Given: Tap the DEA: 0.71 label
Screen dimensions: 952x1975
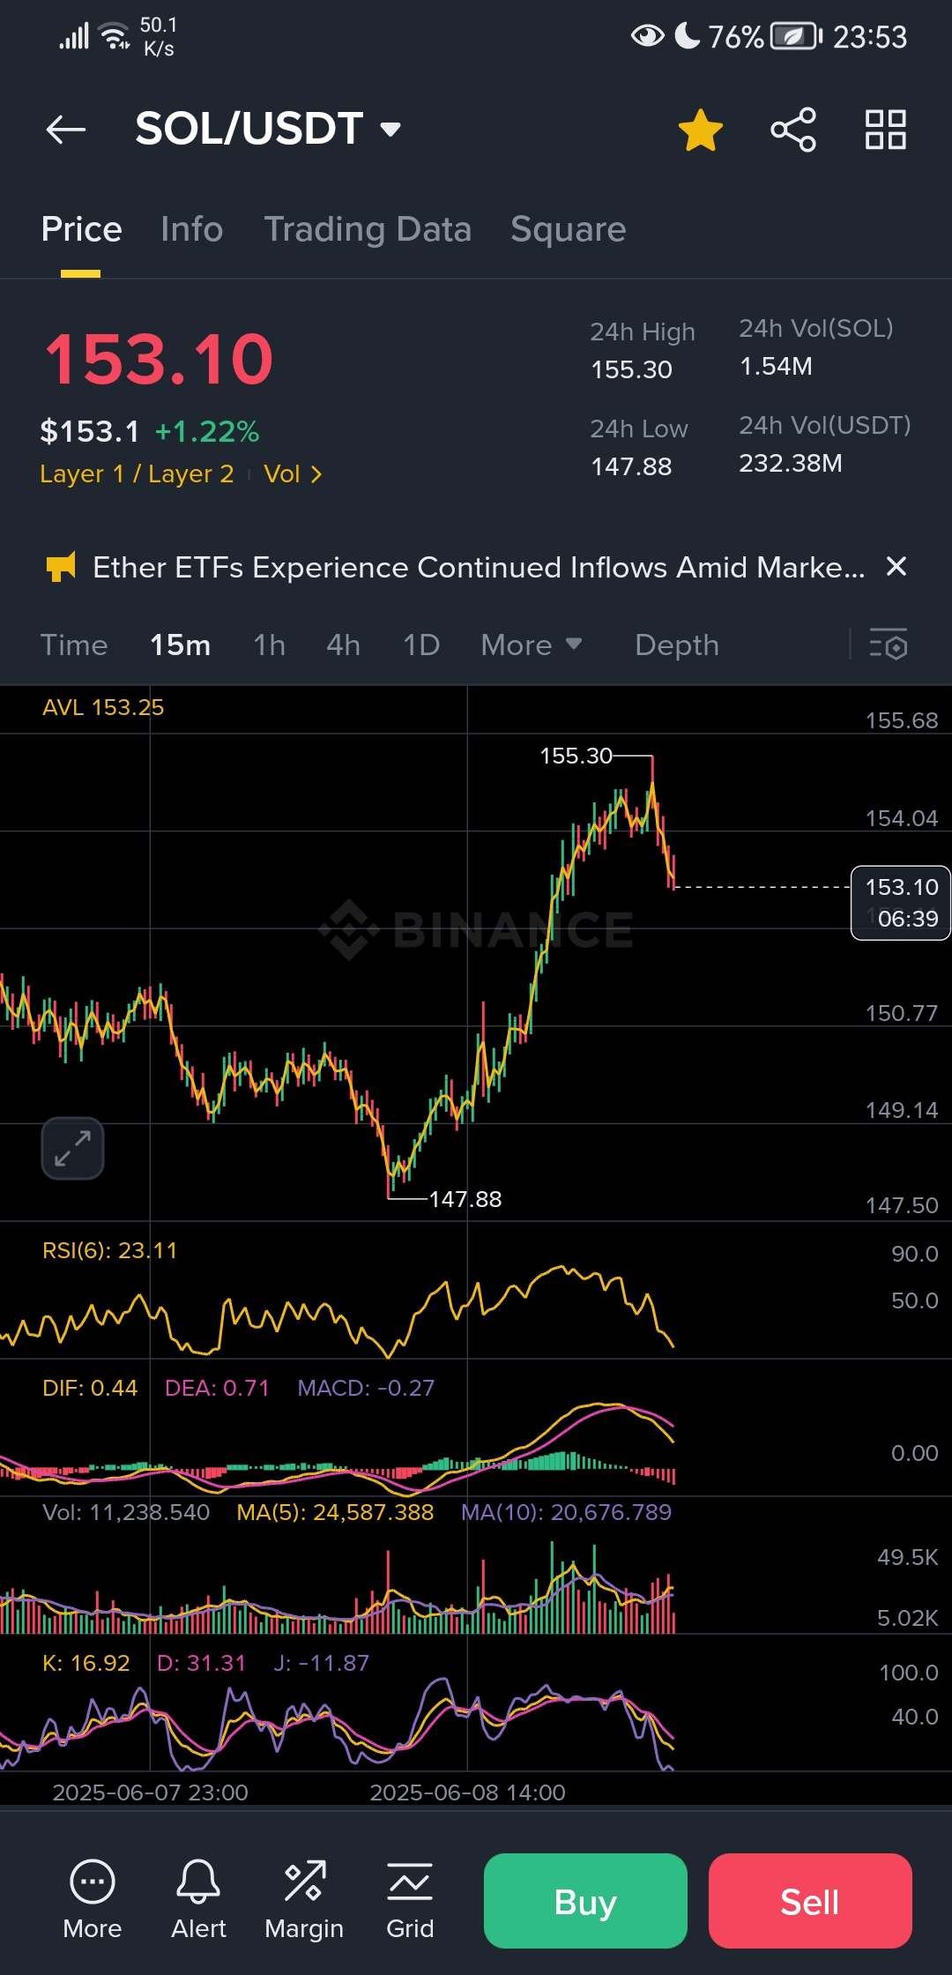Looking at the screenshot, I should pyautogui.click(x=217, y=1388).
